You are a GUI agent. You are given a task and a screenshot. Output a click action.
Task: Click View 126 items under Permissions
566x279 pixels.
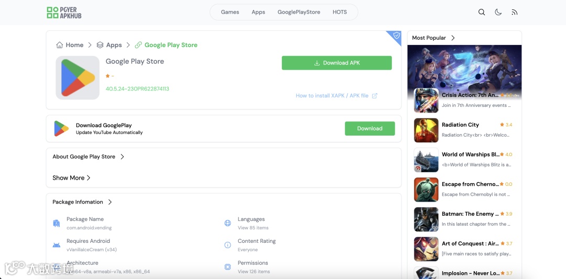click(254, 272)
